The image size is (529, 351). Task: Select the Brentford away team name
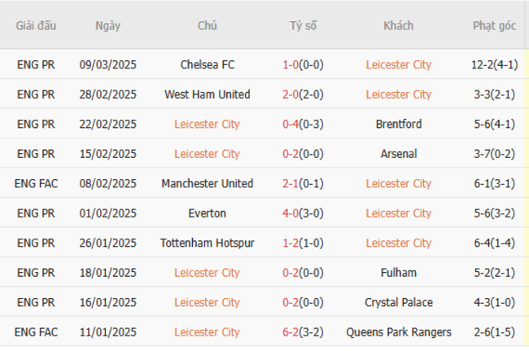(x=399, y=125)
